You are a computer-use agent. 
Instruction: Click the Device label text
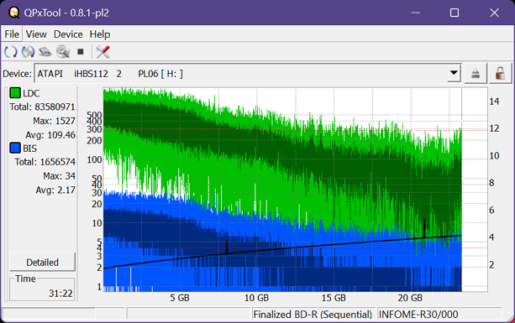[x=17, y=74]
